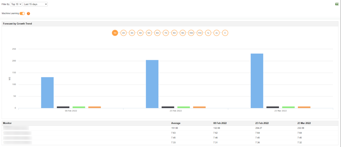341x147 pixels.
Task: Click the table value 7.32
Action: point(300,142)
